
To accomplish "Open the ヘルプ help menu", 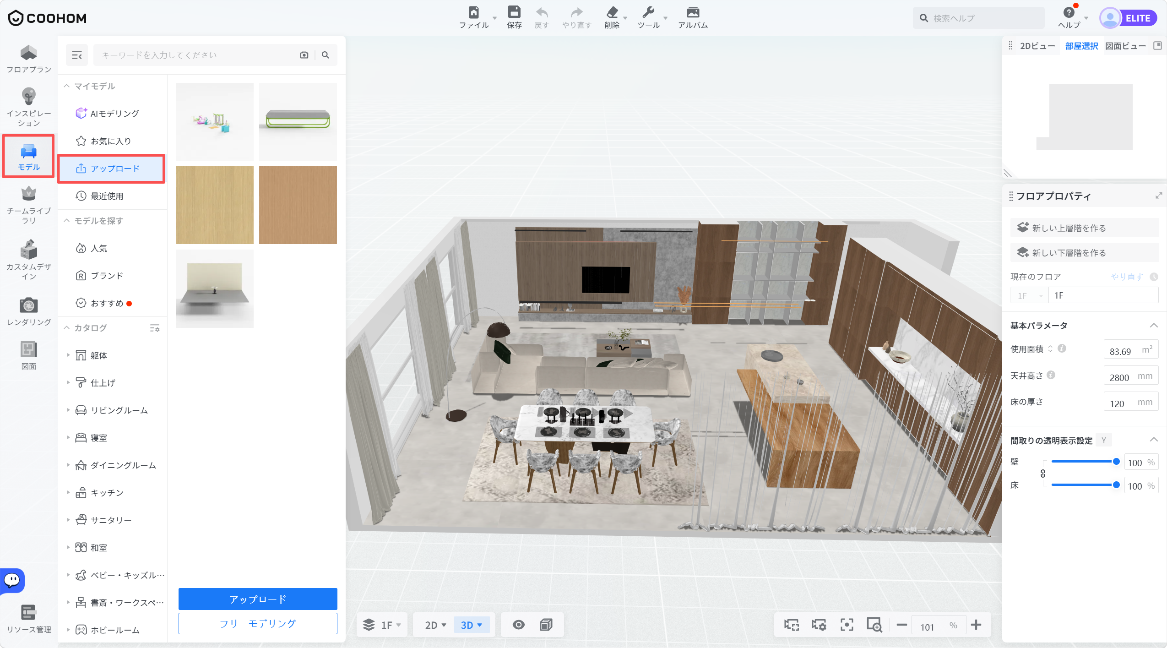I will (1069, 17).
